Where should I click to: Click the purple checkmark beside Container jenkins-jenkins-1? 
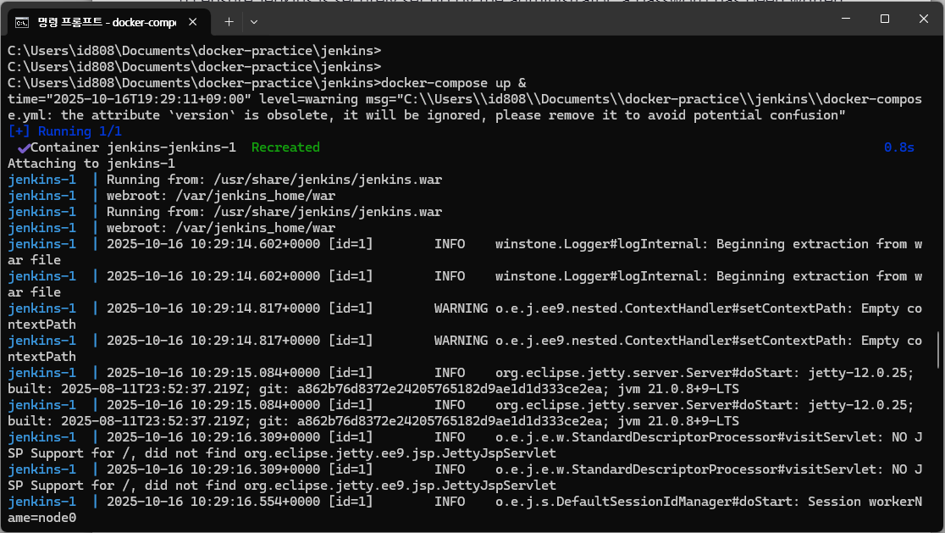tap(24, 147)
